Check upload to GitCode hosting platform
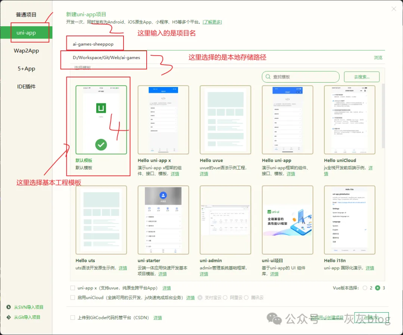The image size is (403, 335). pyautogui.click(x=73, y=317)
